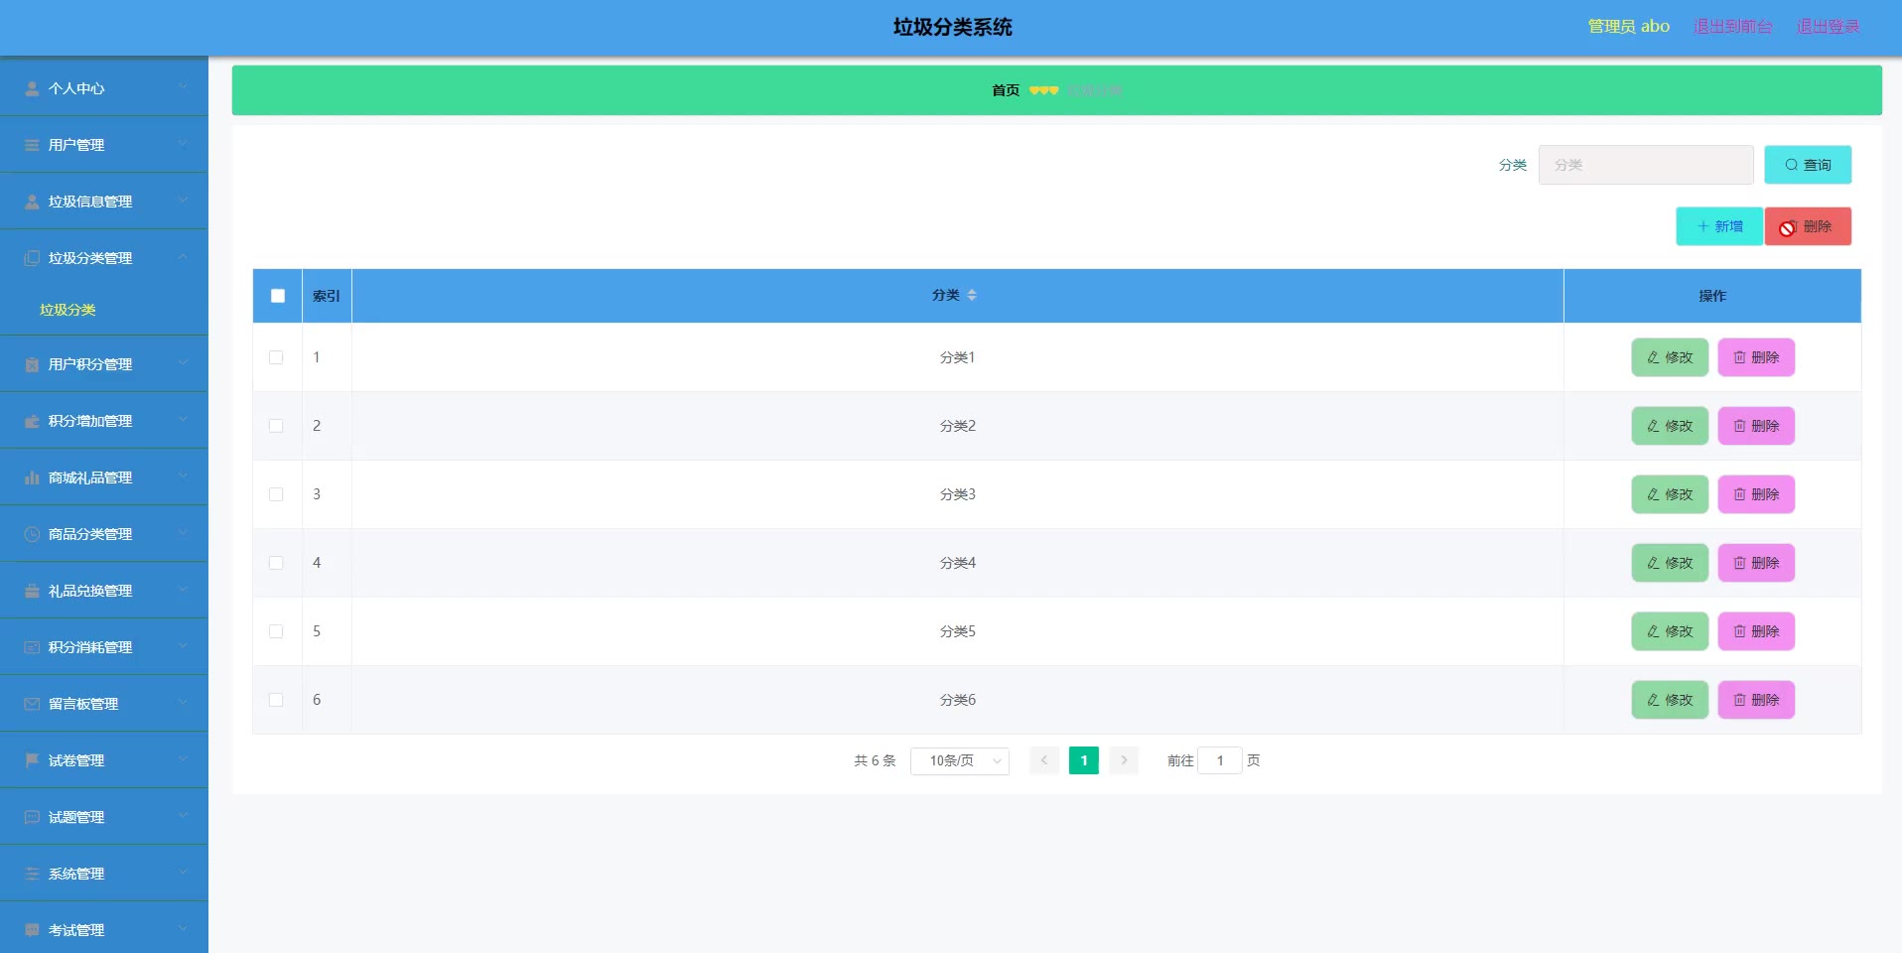Click 删除 button for row 分类4
Image resolution: width=1902 pixels, height=953 pixels.
click(x=1756, y=563)
